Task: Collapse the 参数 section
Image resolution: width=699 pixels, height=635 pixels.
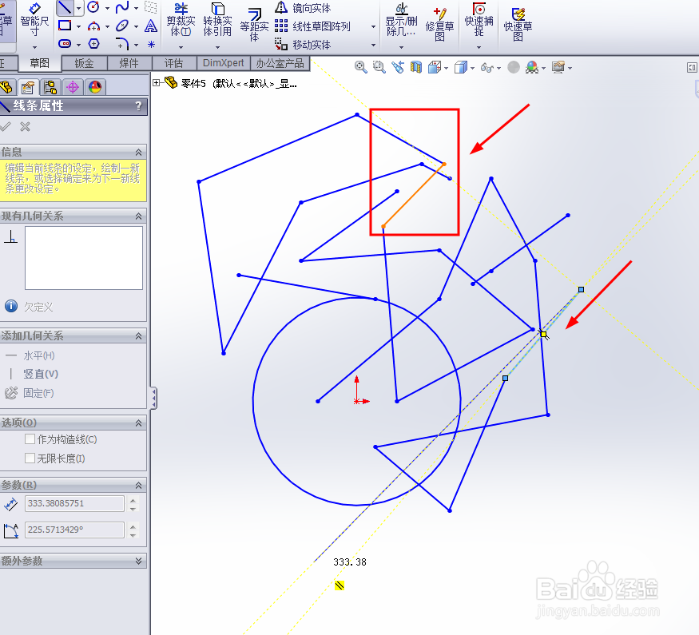Action: [139, 486]
